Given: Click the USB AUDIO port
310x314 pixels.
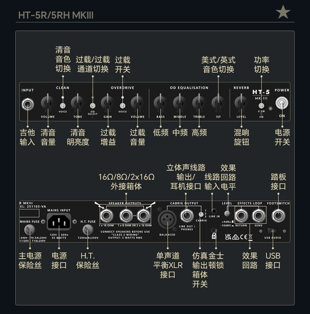Looking at the screenshot, I should pos(273,231).
